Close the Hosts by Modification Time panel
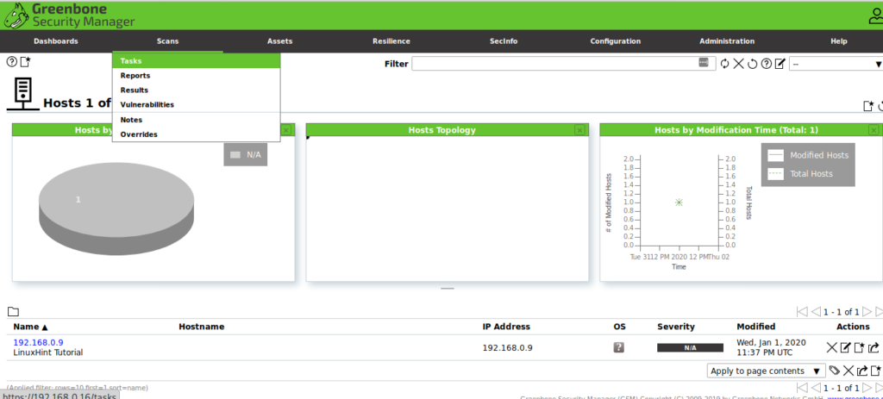 tap(874, 130)
